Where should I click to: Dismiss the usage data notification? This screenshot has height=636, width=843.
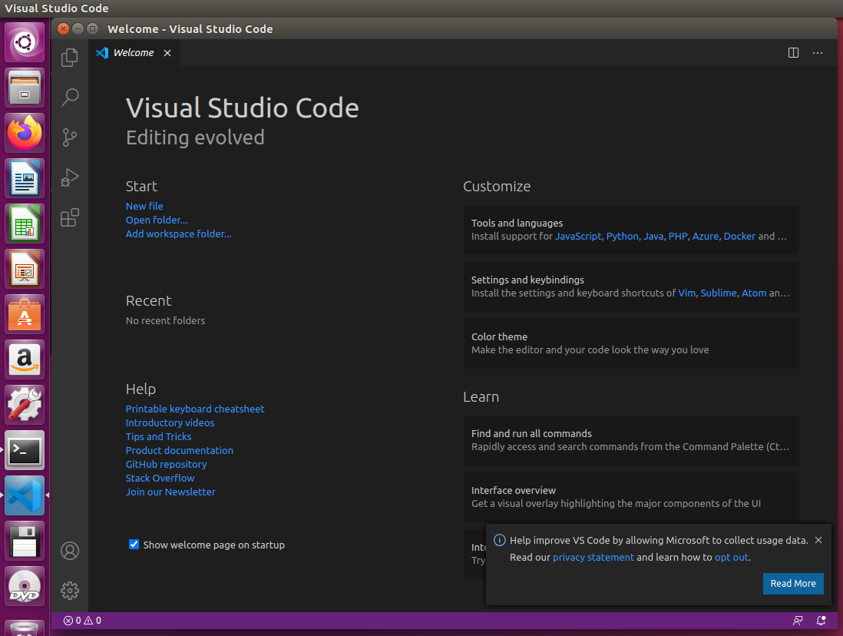pyautogui.click(x=818, y=540)
